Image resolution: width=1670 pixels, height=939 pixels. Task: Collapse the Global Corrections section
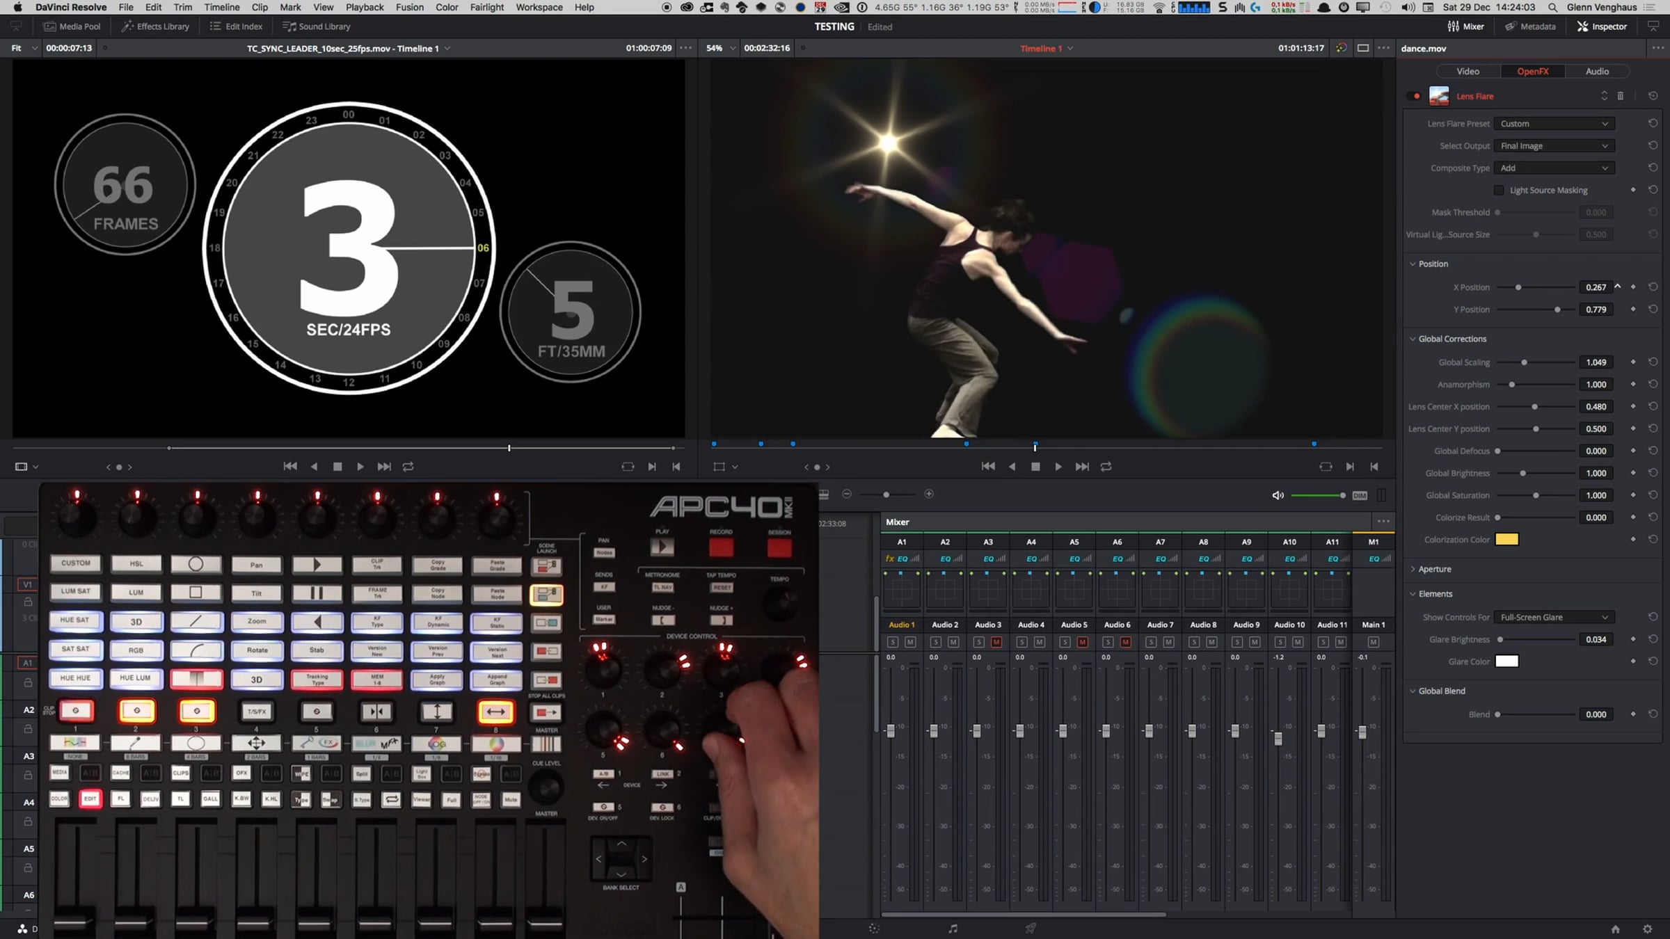1413,339
